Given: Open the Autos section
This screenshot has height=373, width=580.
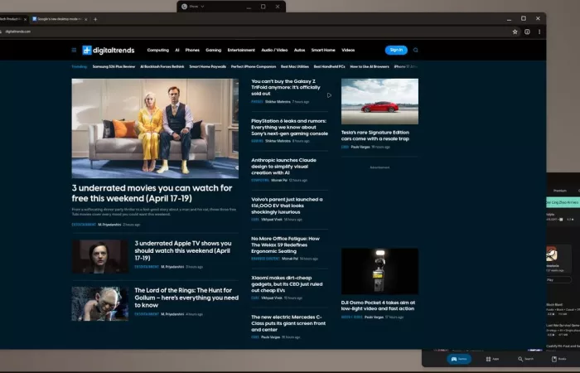Looking at the screenshot, I should point(300,50).
